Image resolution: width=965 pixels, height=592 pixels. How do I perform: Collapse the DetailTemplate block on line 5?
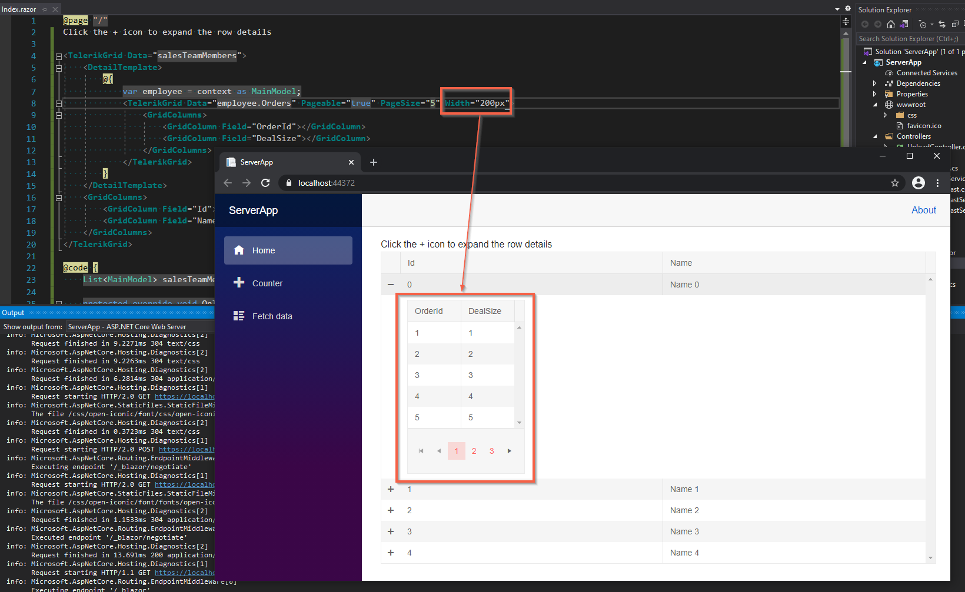click(59, 68)
